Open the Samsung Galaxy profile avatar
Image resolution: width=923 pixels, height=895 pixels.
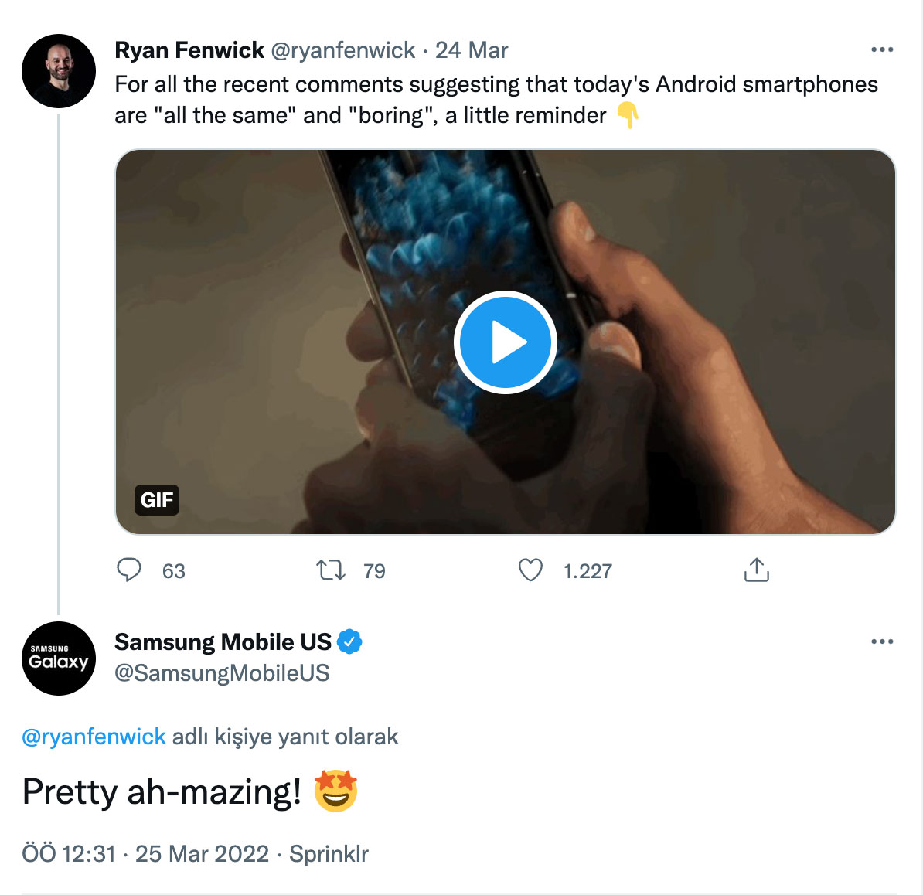pyautogui.click(x=59, y=658)
